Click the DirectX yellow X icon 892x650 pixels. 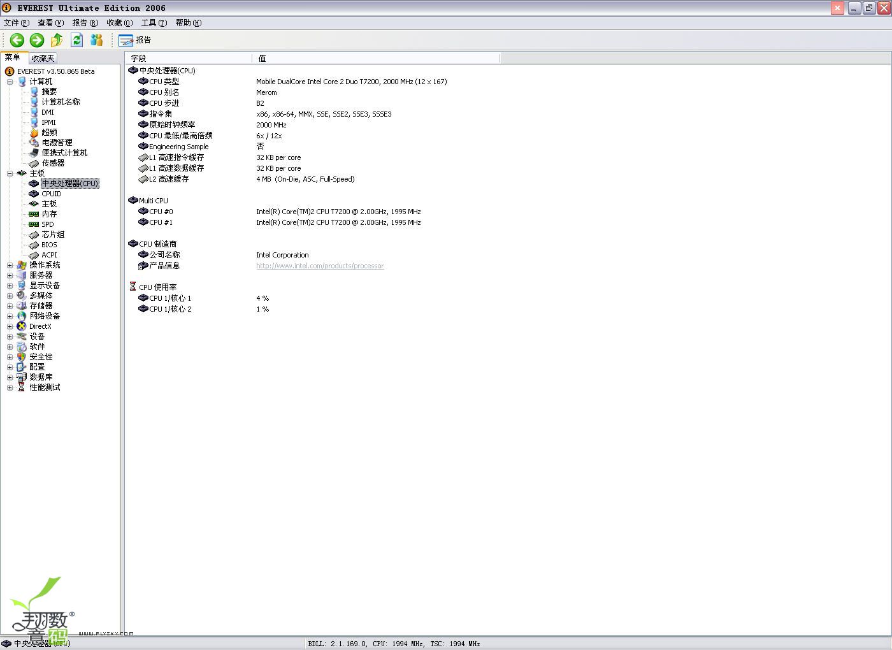pos(22,326)
